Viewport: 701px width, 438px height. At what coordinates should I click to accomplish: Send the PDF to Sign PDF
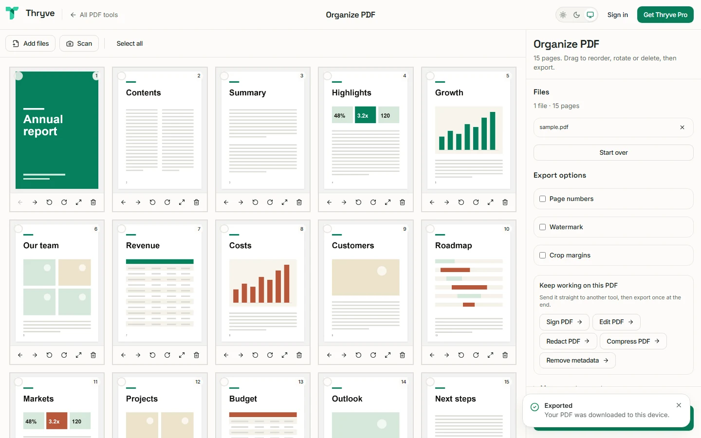(x=564, y=322)
